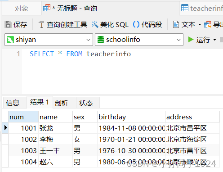Click the Export result icon
The width and height of the screenshot is (223, 172).
(207, 24)
